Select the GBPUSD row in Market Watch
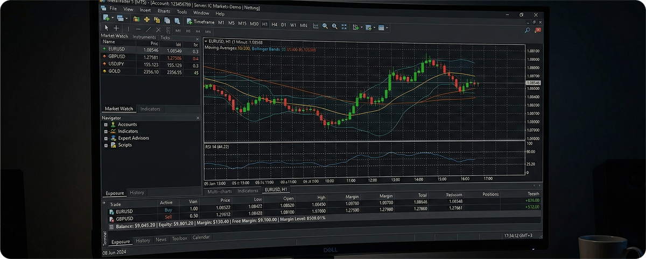The image size is (646, 259). click(150, 56)
